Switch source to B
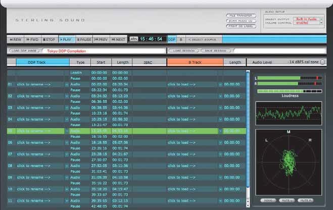333x210 pixels. (181, 39)
